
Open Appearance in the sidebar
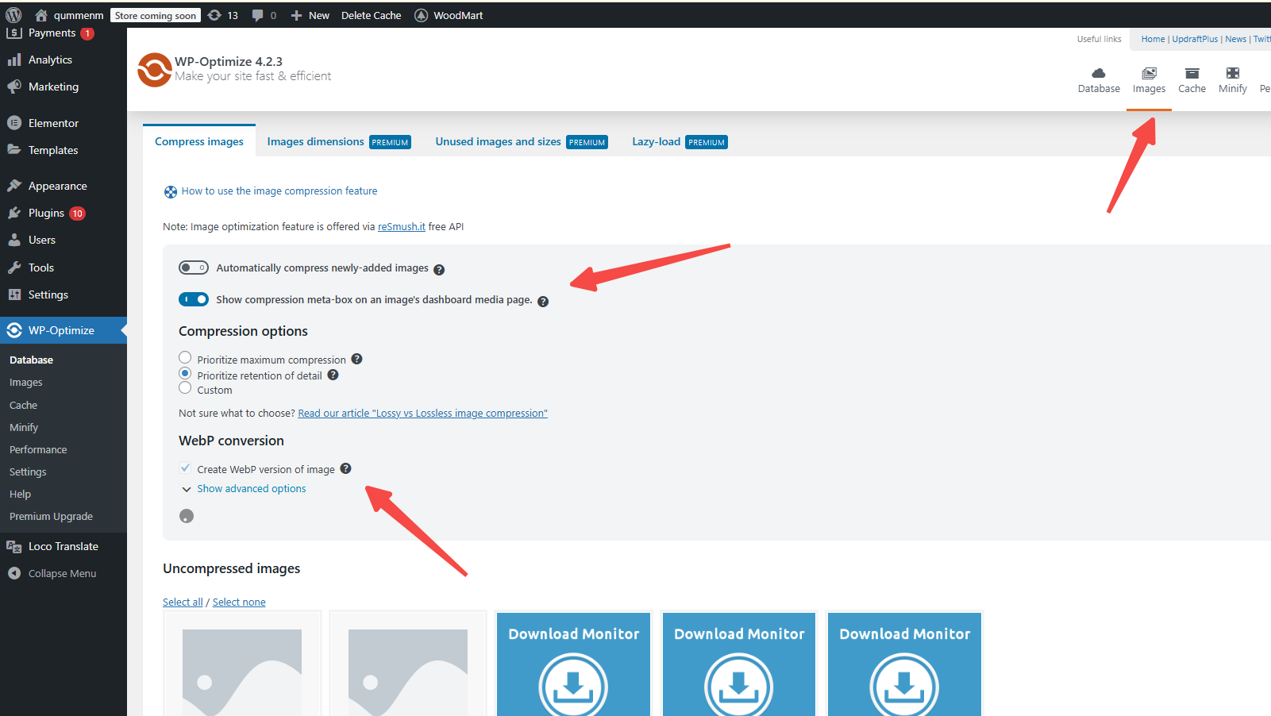click(x=58, y=185)
